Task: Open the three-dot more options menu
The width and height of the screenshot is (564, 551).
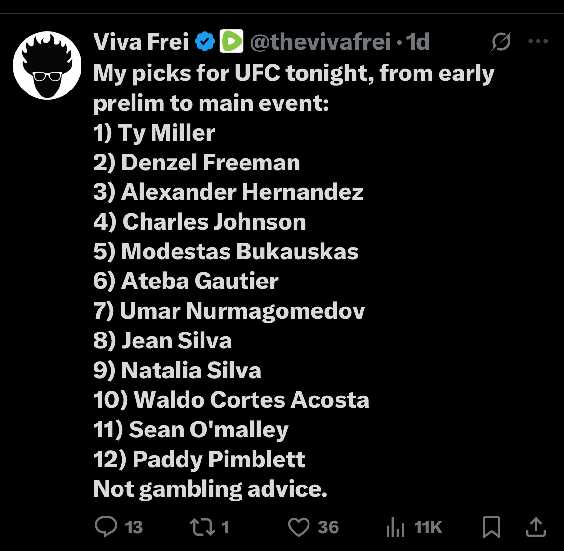Action: [538, 42]
